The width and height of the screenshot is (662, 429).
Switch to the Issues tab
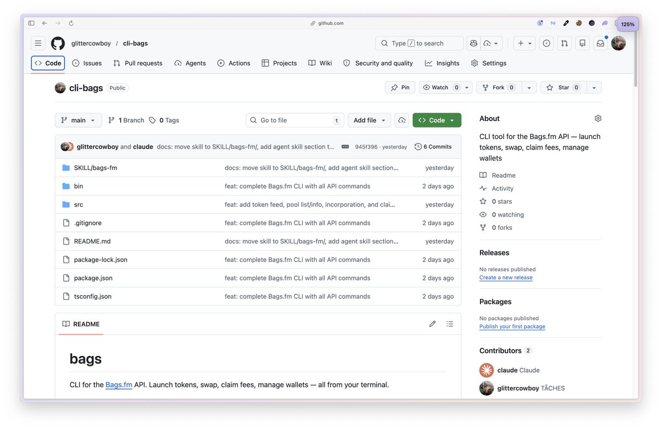point(87,63)
